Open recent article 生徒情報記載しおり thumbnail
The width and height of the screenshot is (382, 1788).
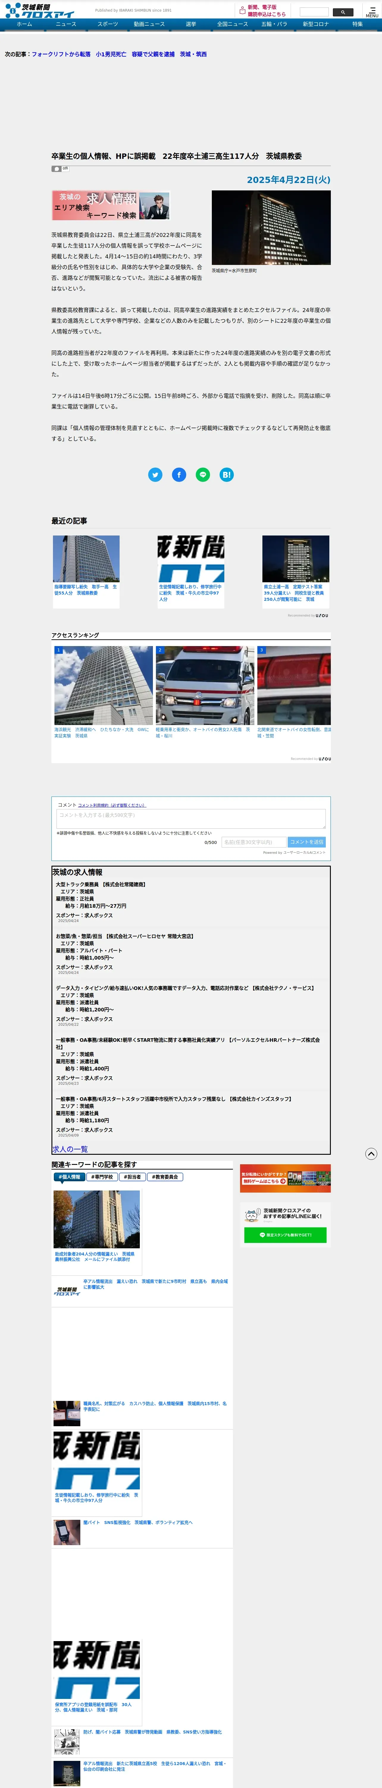191,558
